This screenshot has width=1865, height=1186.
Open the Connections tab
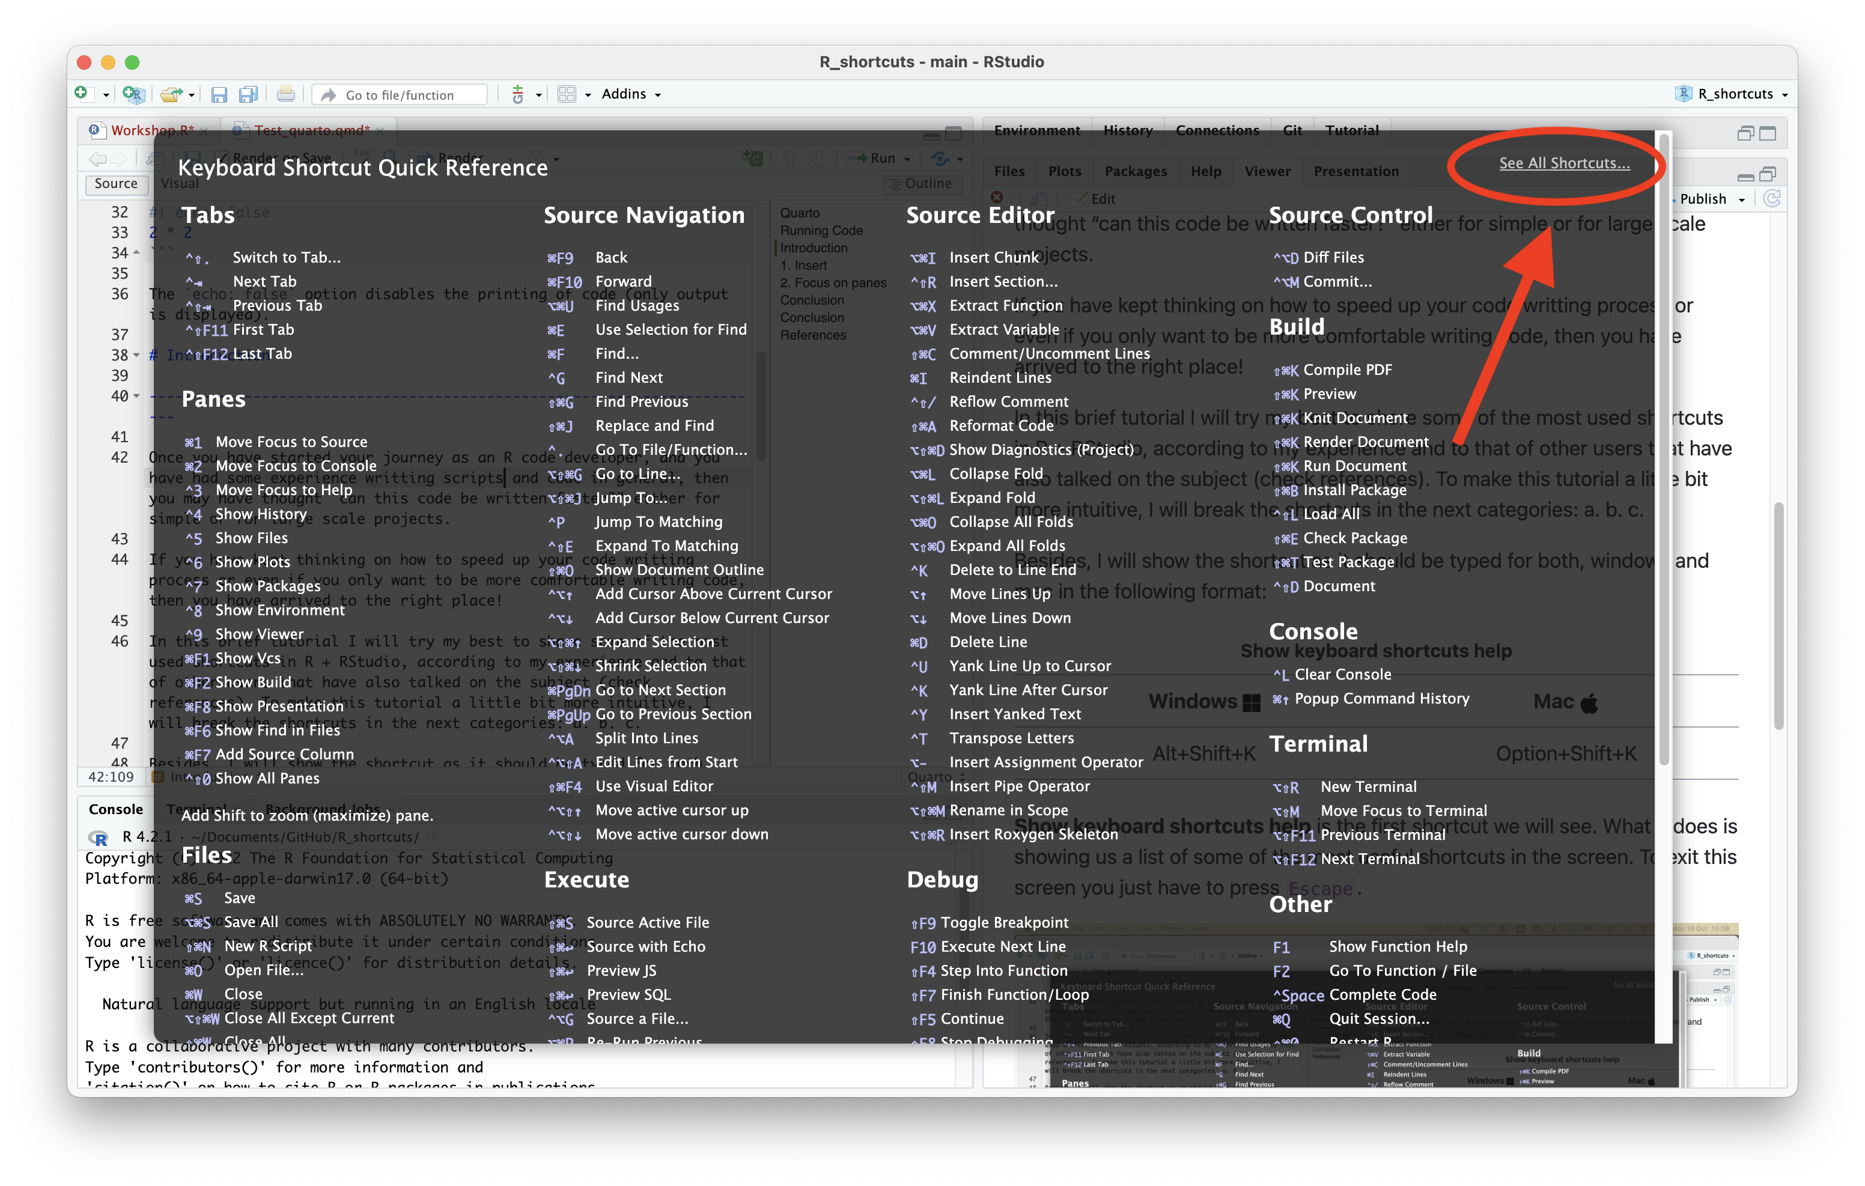point(1217,130)
